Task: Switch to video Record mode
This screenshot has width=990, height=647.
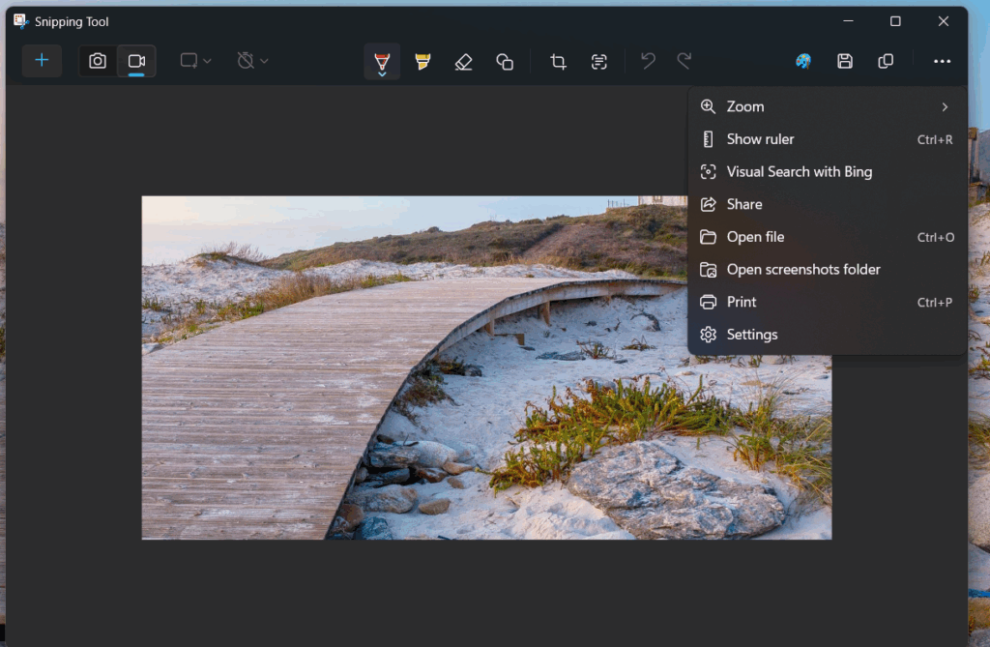Action: coord(136,61)
